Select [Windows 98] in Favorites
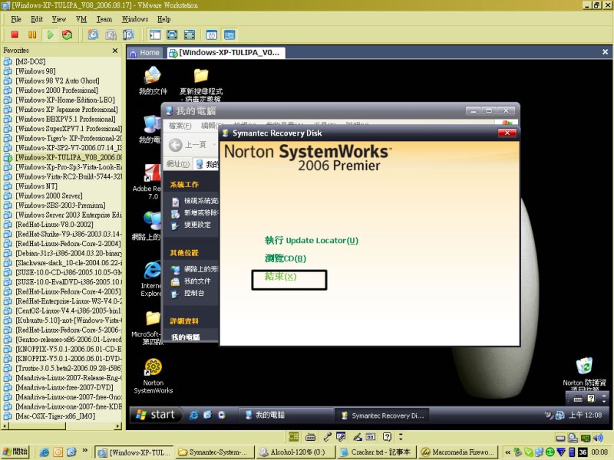The image size is (614, 460). pos(30,71)
